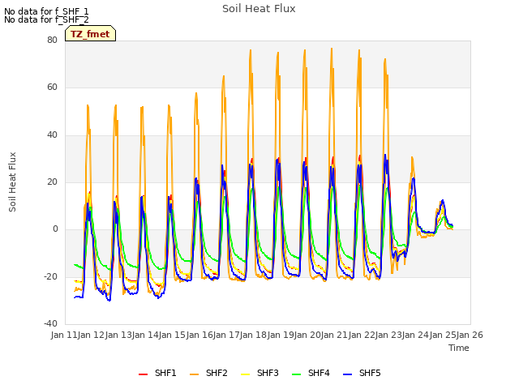Click the Time axis label
Image resolution: width=519 pixels, height=389 pixels.
coord(459,348)
